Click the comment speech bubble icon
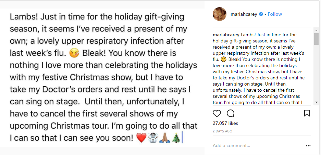 coord(231,113)
